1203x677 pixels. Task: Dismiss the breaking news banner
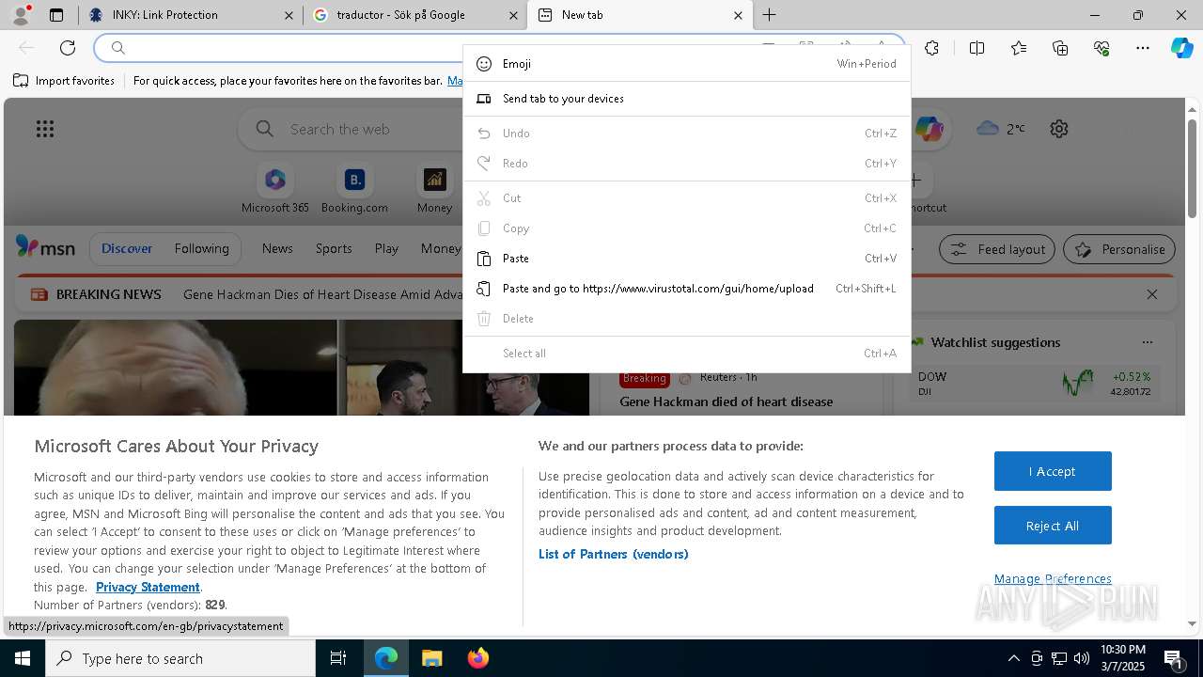(x=1152, y=294)
